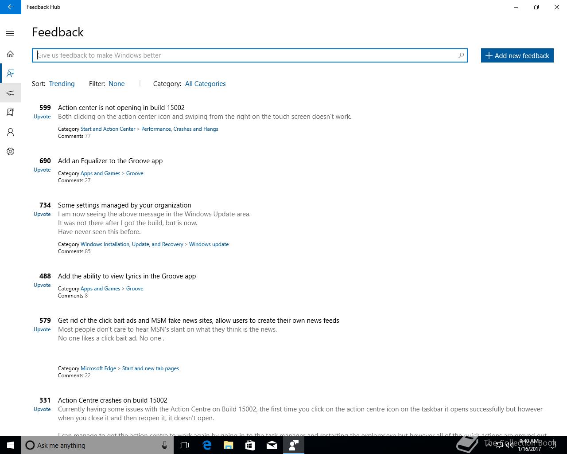Open the Mail app from the taskbar
The height and width of the screenshot is (454, 567).
pos(272,445)
